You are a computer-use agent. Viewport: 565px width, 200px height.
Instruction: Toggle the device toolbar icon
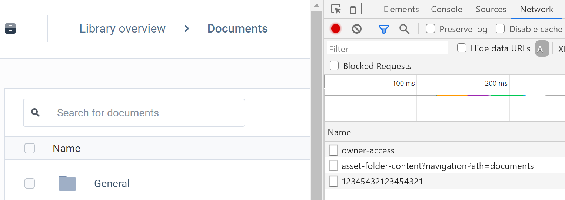(356, 9)
